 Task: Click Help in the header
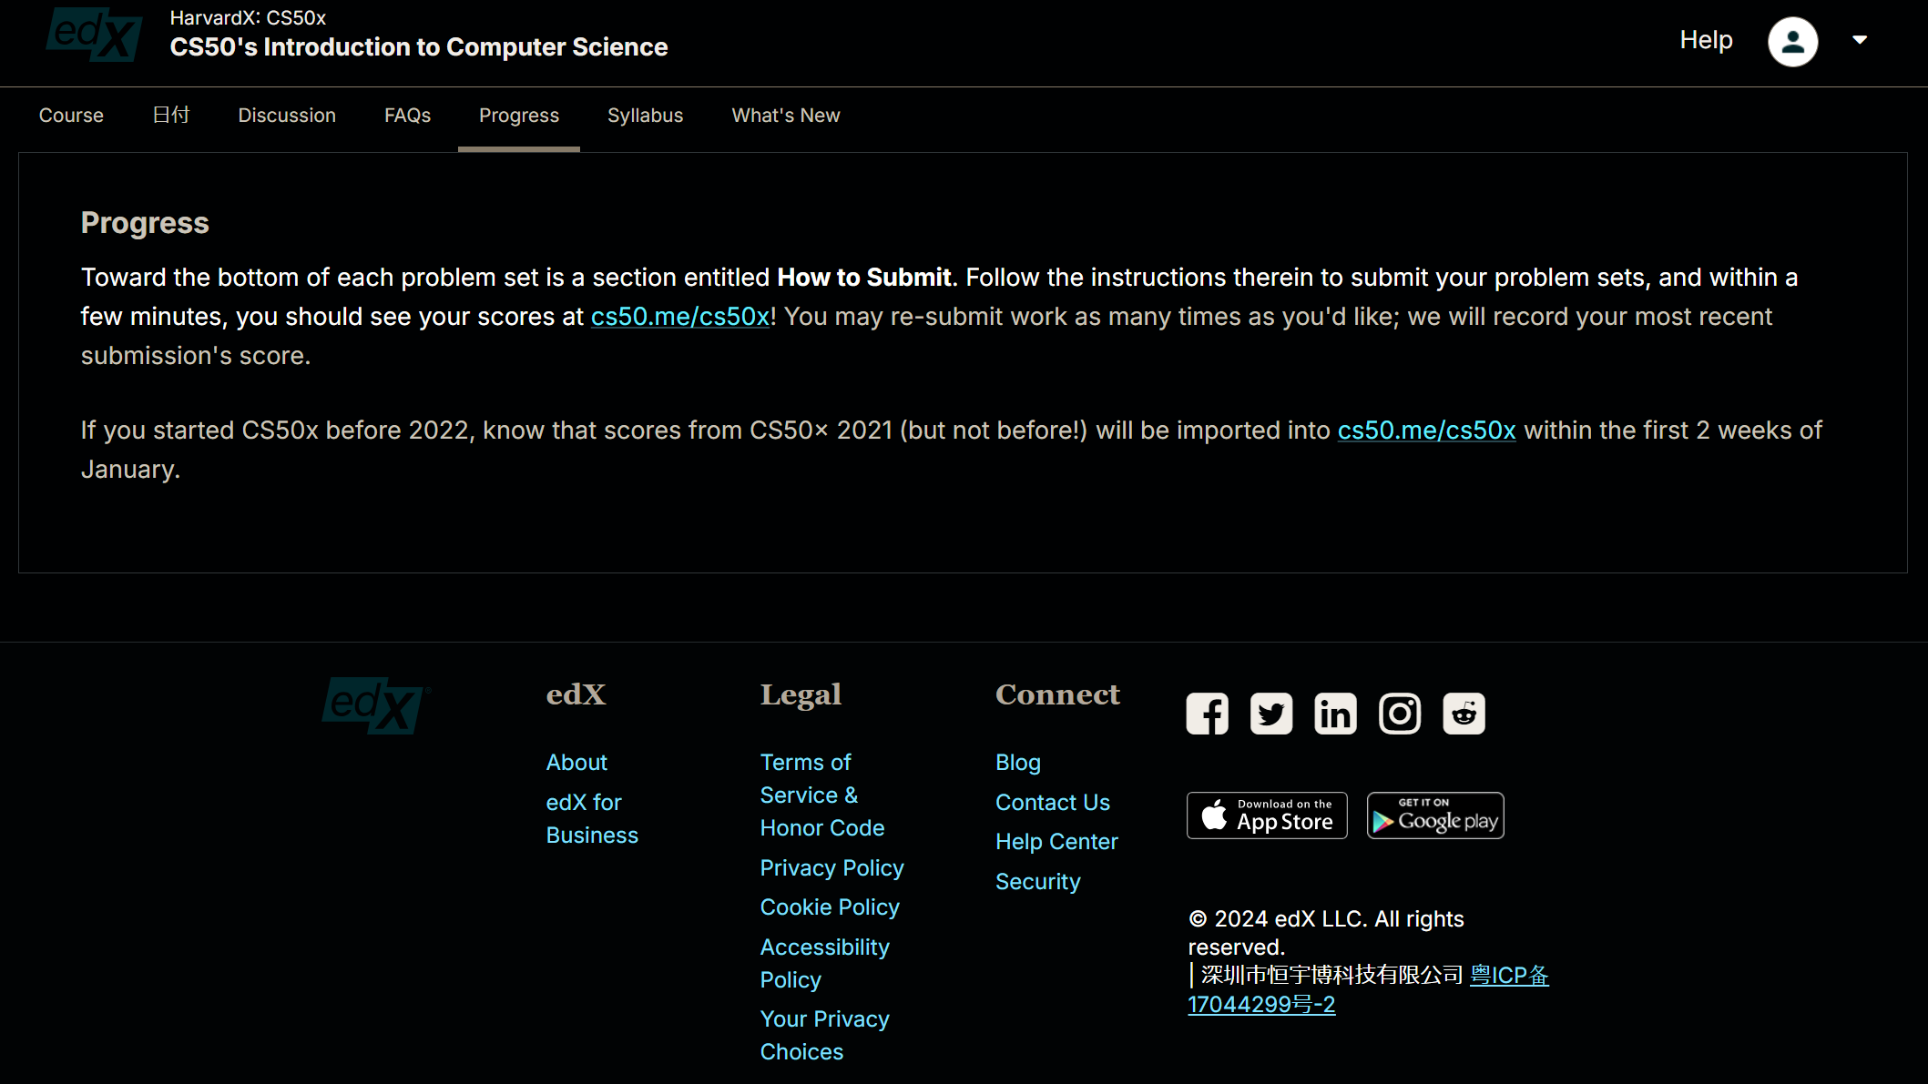1706,40
